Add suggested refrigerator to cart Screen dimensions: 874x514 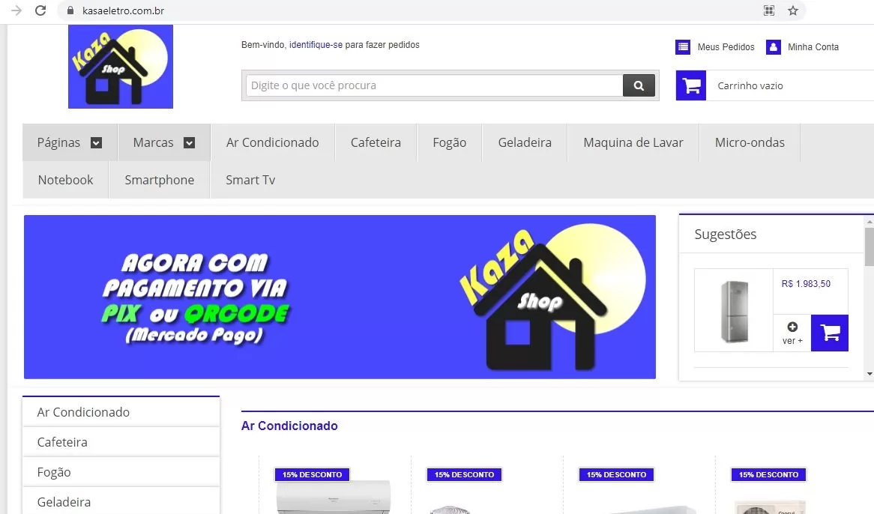pyautogui.click(x=830, y=333)
